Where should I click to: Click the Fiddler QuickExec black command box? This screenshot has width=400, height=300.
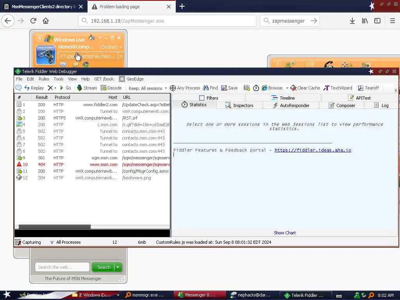[x=92, y=233]
